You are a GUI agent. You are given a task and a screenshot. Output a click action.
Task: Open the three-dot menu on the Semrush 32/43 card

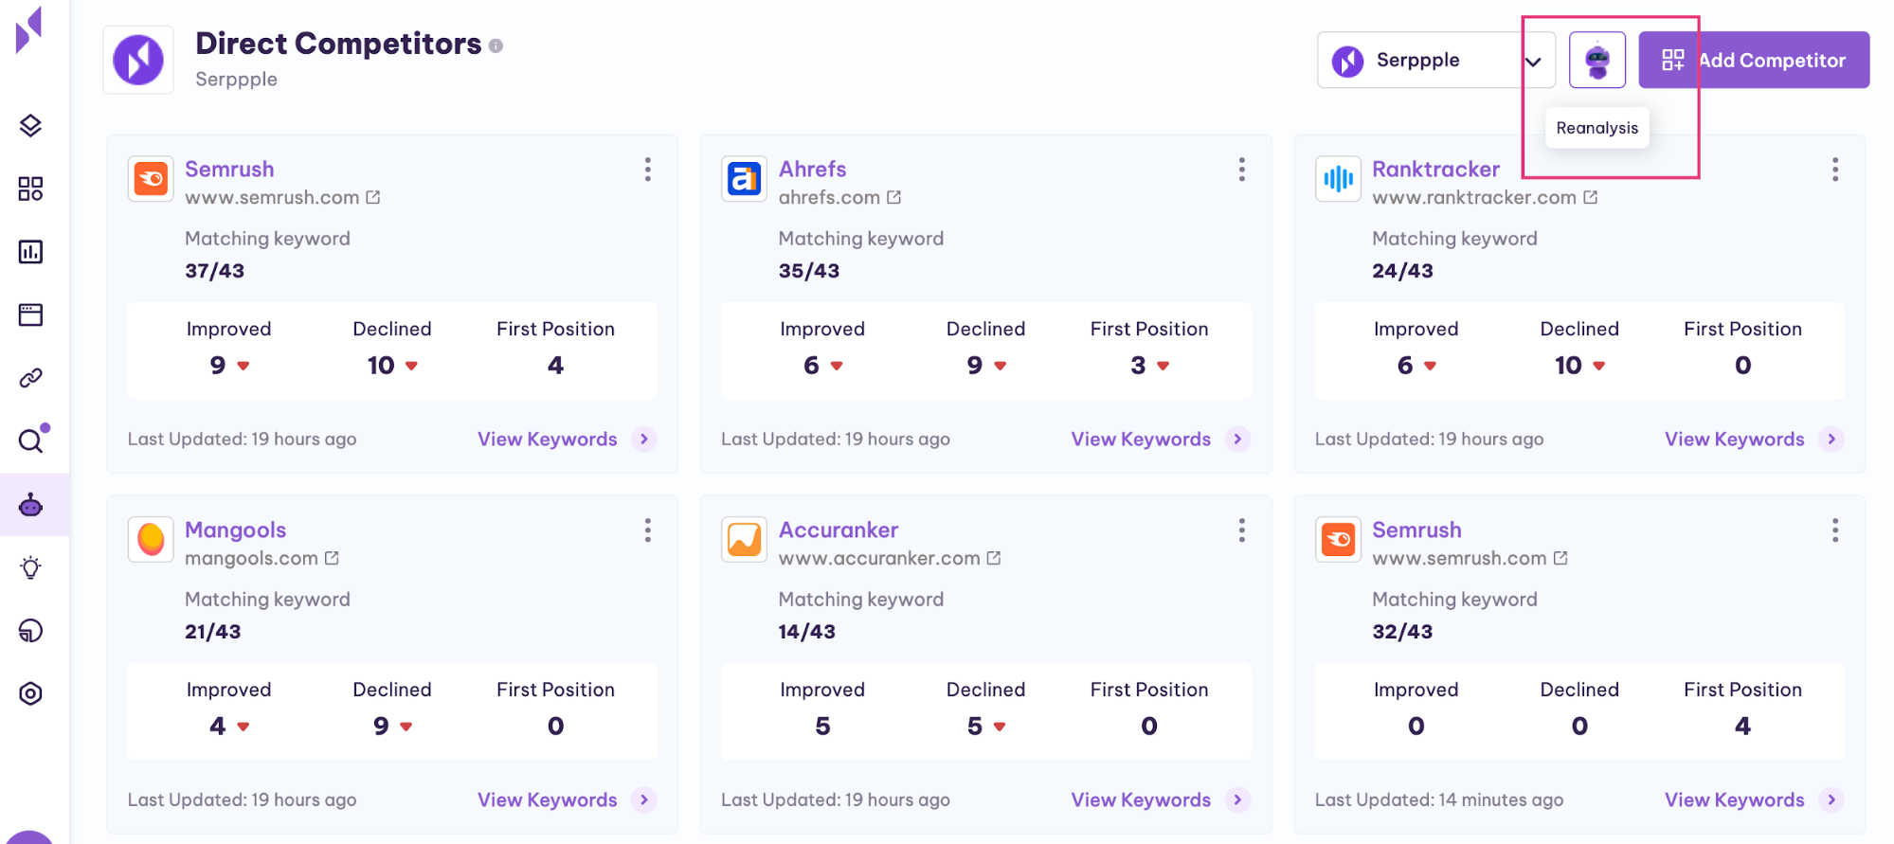1835,530
